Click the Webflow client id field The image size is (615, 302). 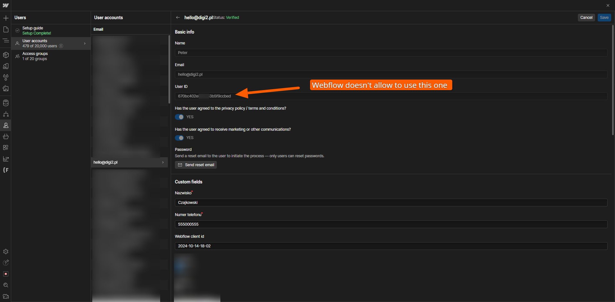tap(391, 246)
